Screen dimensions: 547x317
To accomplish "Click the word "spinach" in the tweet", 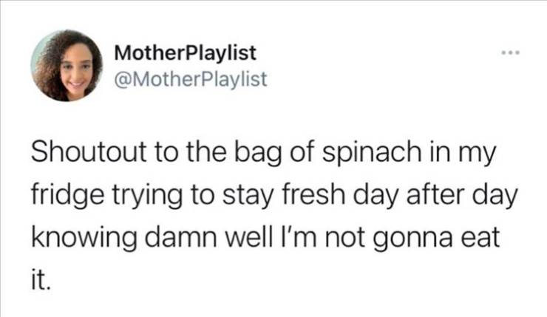I will [x=371, y=154].
